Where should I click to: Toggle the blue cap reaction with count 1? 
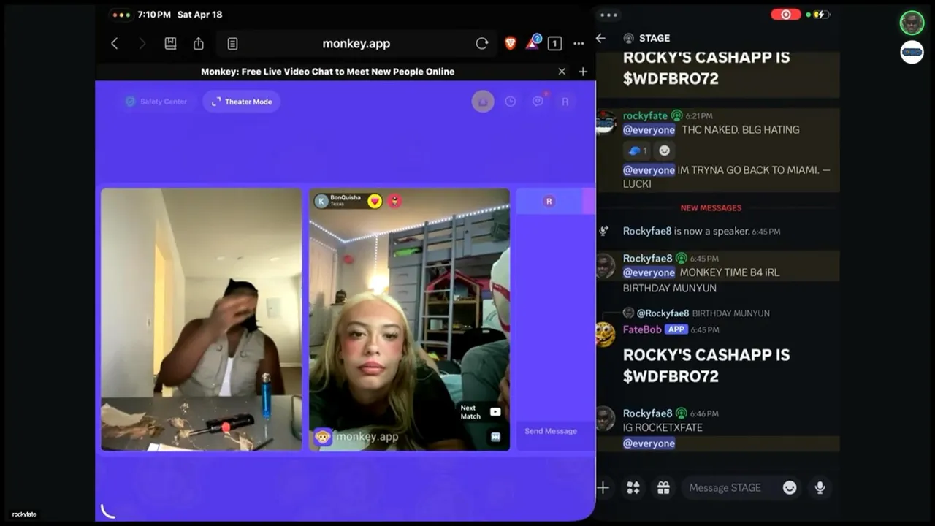point(638,150)
